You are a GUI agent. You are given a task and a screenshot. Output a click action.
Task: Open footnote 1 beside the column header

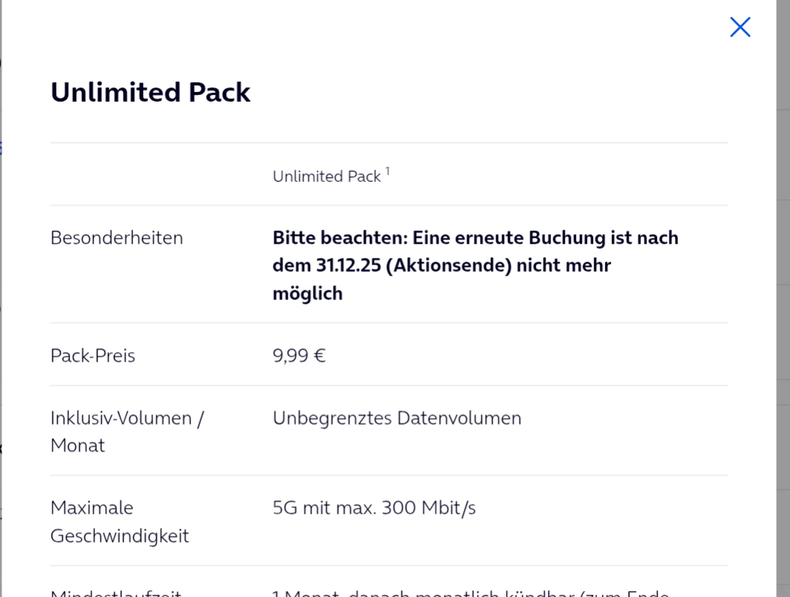(x=387, y=172)
